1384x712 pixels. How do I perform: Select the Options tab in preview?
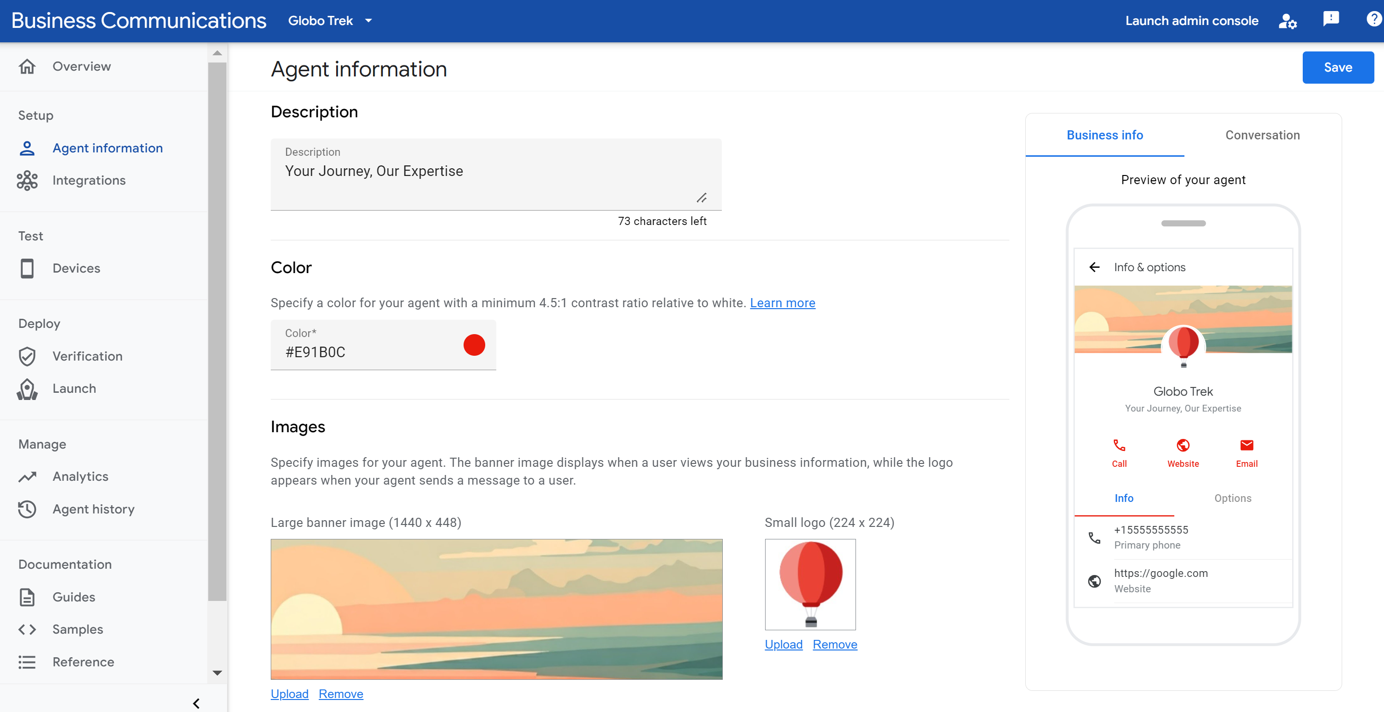[x=1233, y=498]
